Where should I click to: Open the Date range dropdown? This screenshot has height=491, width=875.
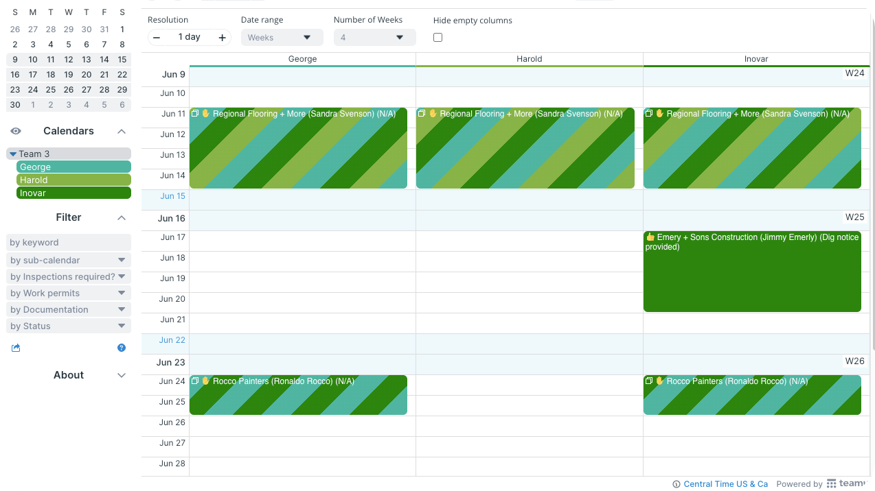coord(282,38)
